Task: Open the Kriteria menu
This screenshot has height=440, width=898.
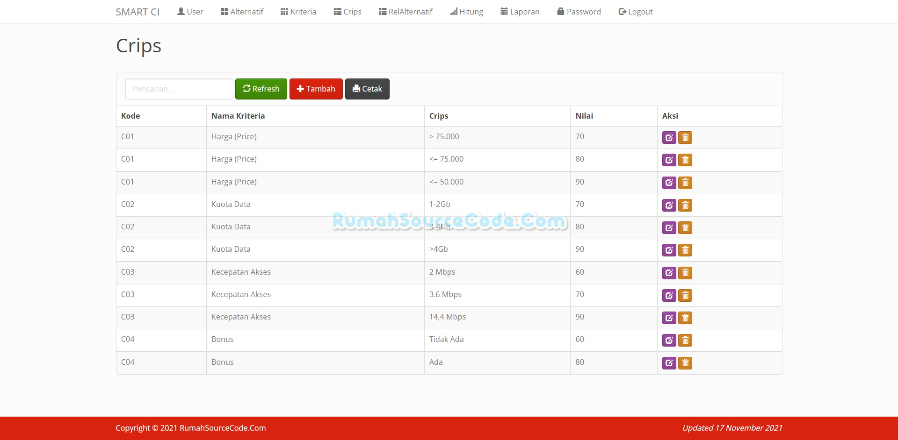Action: (x=298, y=12)
